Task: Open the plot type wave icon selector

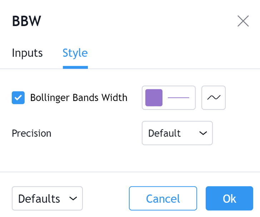Action: (214, 97)
